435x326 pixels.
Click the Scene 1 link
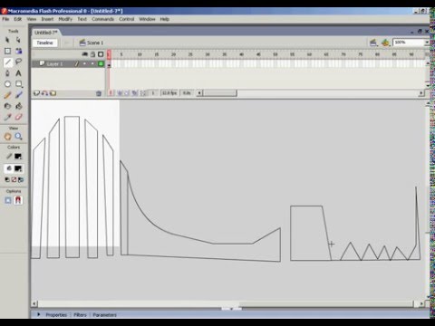95,43
